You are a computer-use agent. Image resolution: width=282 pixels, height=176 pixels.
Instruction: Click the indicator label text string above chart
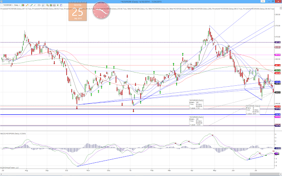coord(137,9)
